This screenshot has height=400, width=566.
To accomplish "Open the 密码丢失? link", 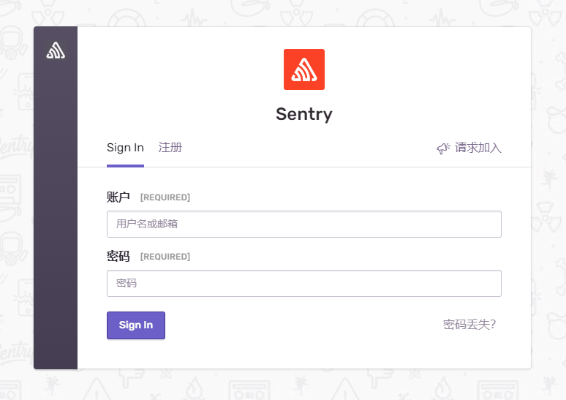I will tap(469, 325).
